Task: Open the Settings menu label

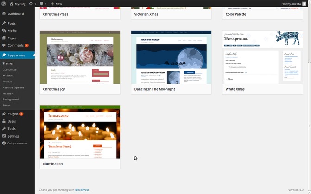Action: [13, 136]
